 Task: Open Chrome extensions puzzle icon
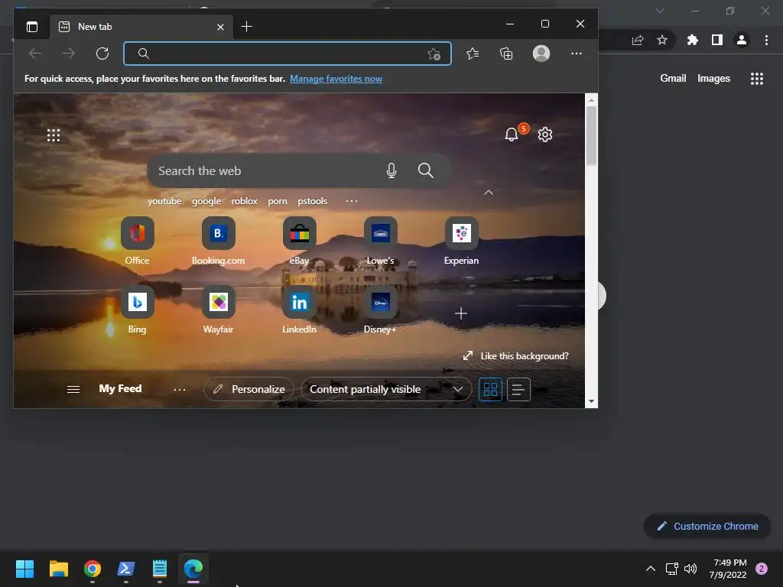(692, 40)
